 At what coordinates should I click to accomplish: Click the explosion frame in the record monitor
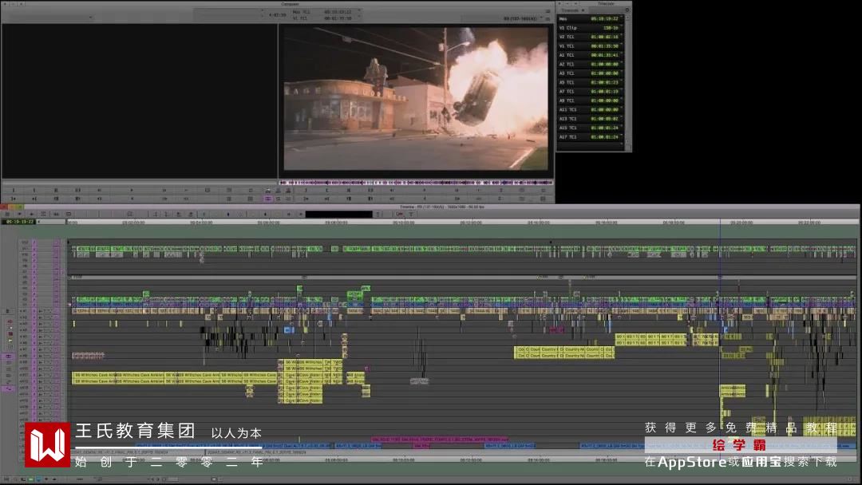click(416, 99)
